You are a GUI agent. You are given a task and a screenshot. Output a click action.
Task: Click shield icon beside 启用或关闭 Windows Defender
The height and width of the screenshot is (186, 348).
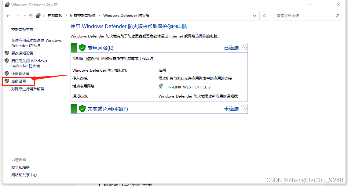[x=7, y=61]
